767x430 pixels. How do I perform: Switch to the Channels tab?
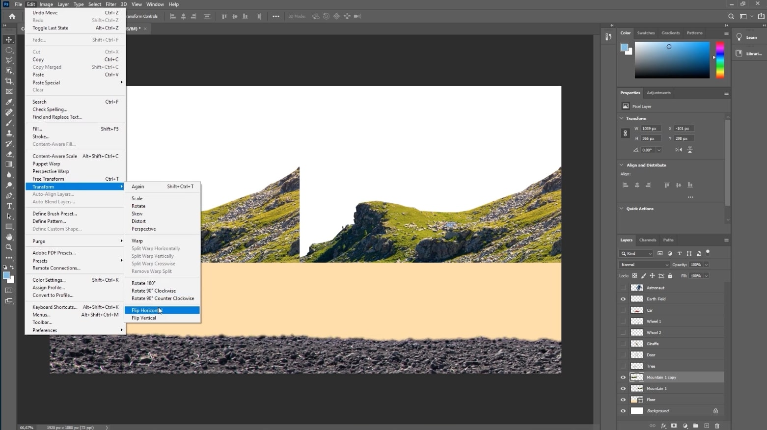pyautogui.click(x=648, y=240)
